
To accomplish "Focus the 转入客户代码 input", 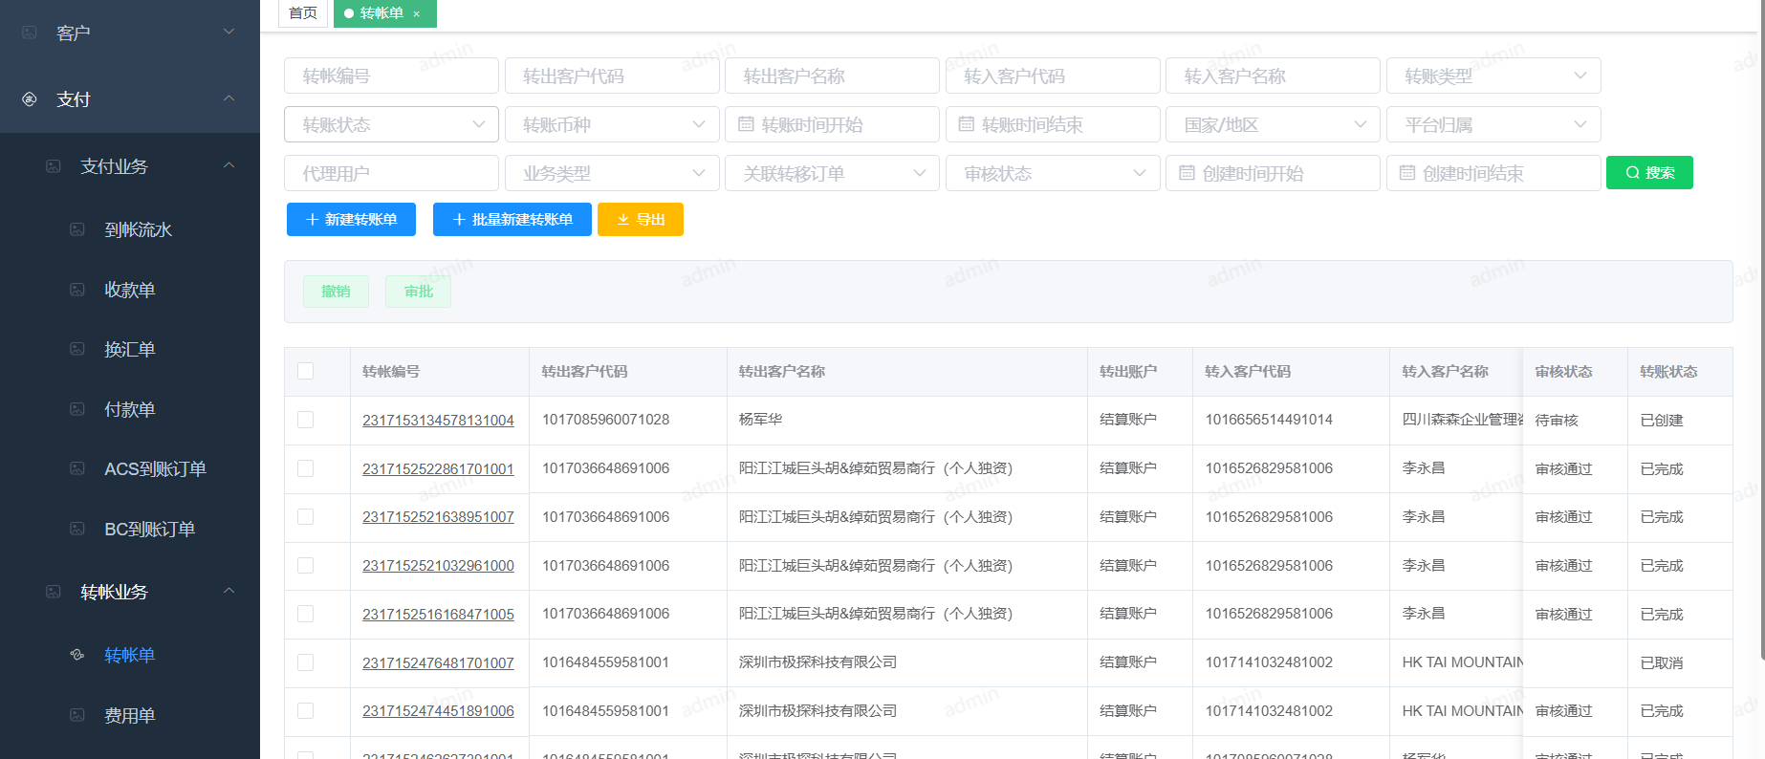I will coord(1053,76).
